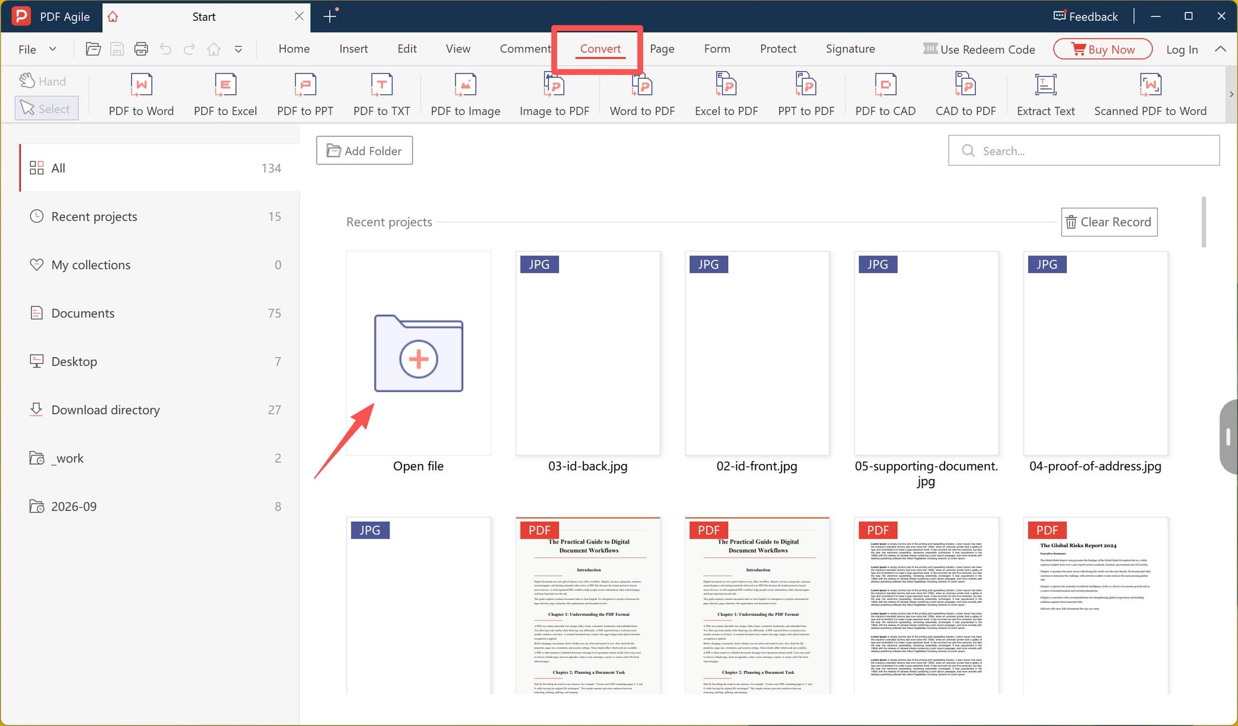Expand the File menu dropdown

point(37,49)
